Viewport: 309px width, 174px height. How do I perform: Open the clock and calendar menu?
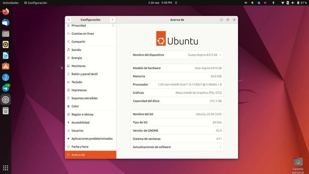tap(160, 3)
